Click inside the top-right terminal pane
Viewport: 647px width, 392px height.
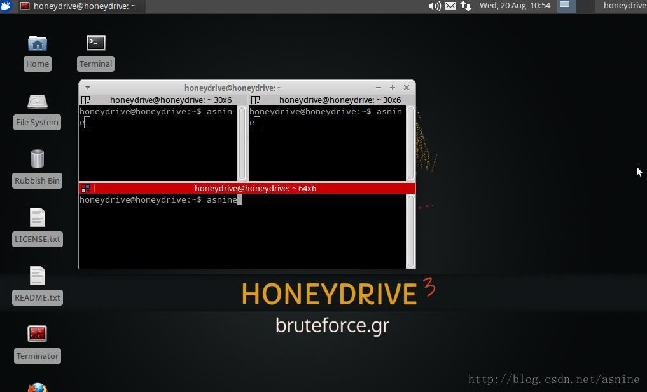coord(327,143)
